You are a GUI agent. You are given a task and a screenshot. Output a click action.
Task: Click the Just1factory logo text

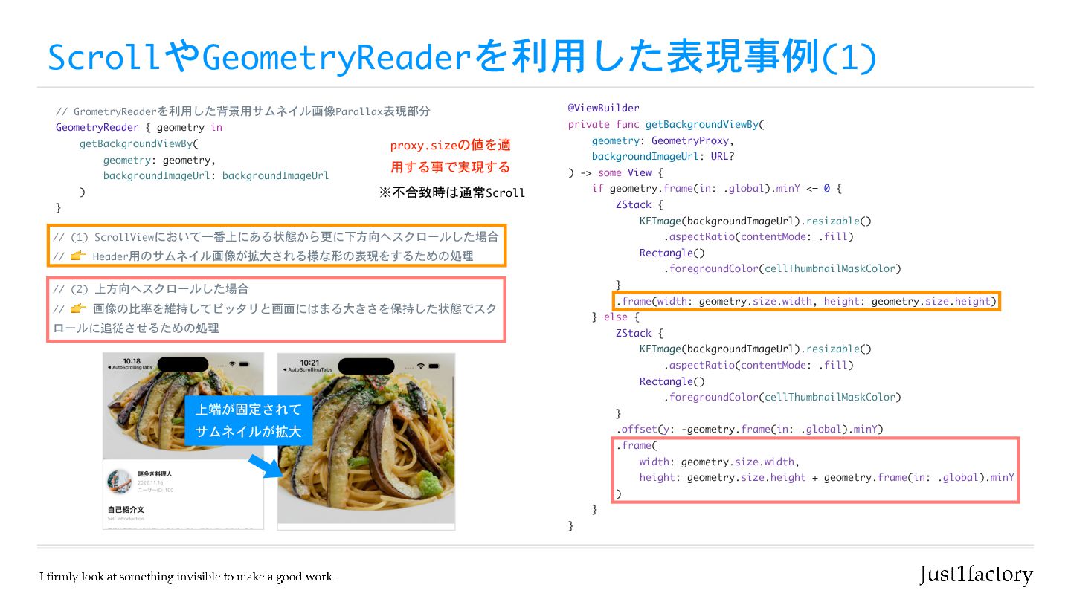[977, 575]
